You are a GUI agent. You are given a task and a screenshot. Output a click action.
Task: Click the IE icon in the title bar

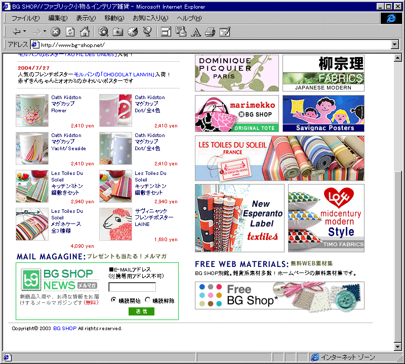tap(7, 7)
